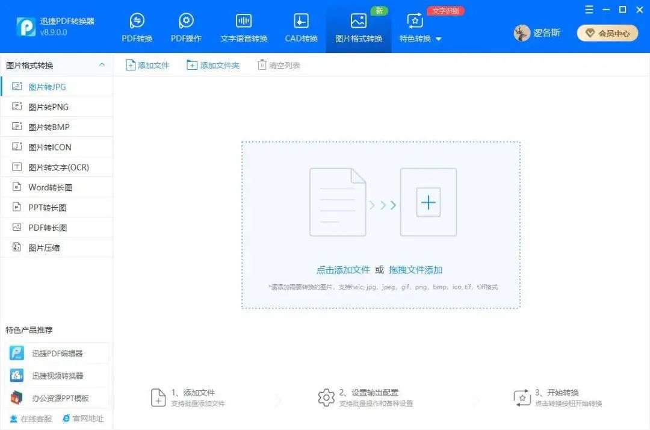Click the plus add-file box icon
Viewport: 650px width, 430px height.
click(429, 202)
